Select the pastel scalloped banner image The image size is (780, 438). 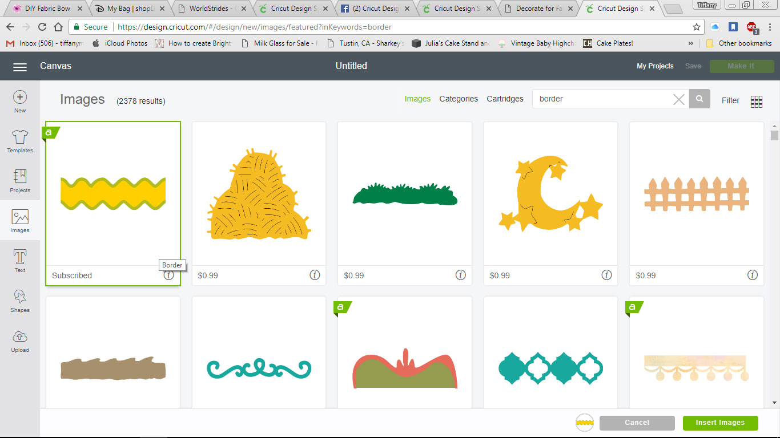point(697,352)
